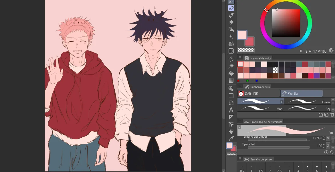The width and height of the screenshot is (335, 172).
Task: Open Tamaño del pincel panel menu
Action: (x=240, y=159)
